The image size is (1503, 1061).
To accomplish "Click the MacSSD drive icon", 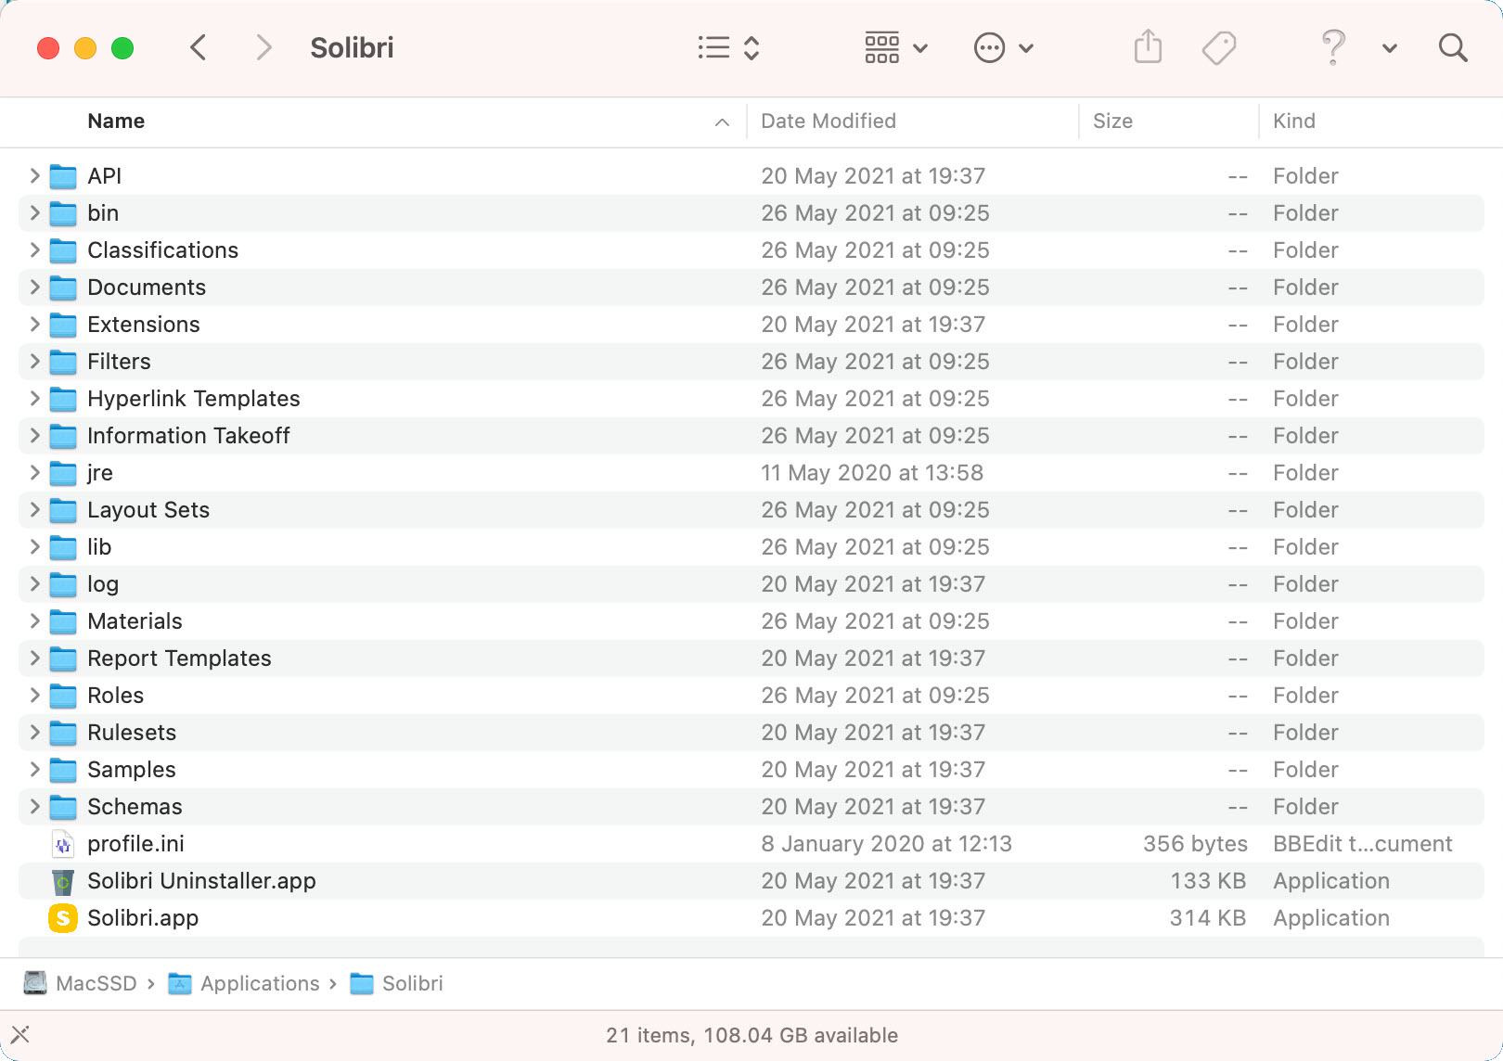I will 35,983.
